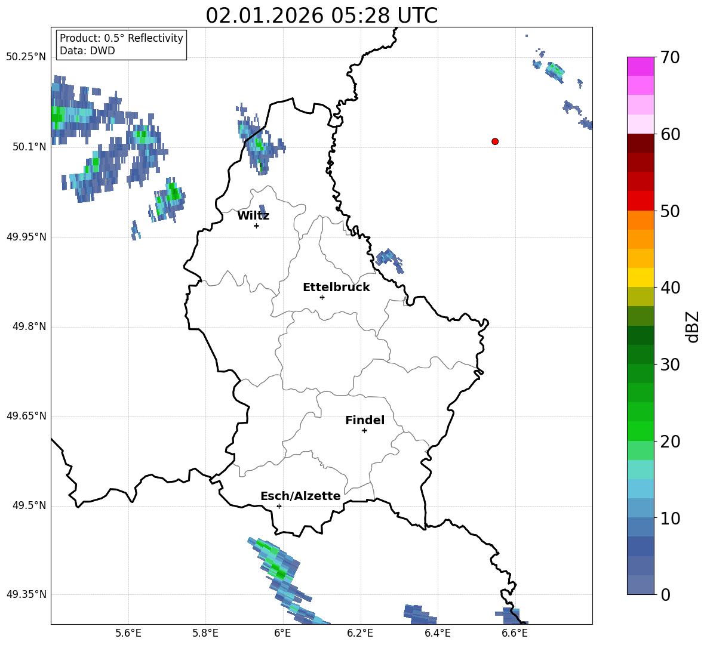Click the 60 value on the colorbar
The width and height of the screenshot is (707, 645).
click(670, 134)
